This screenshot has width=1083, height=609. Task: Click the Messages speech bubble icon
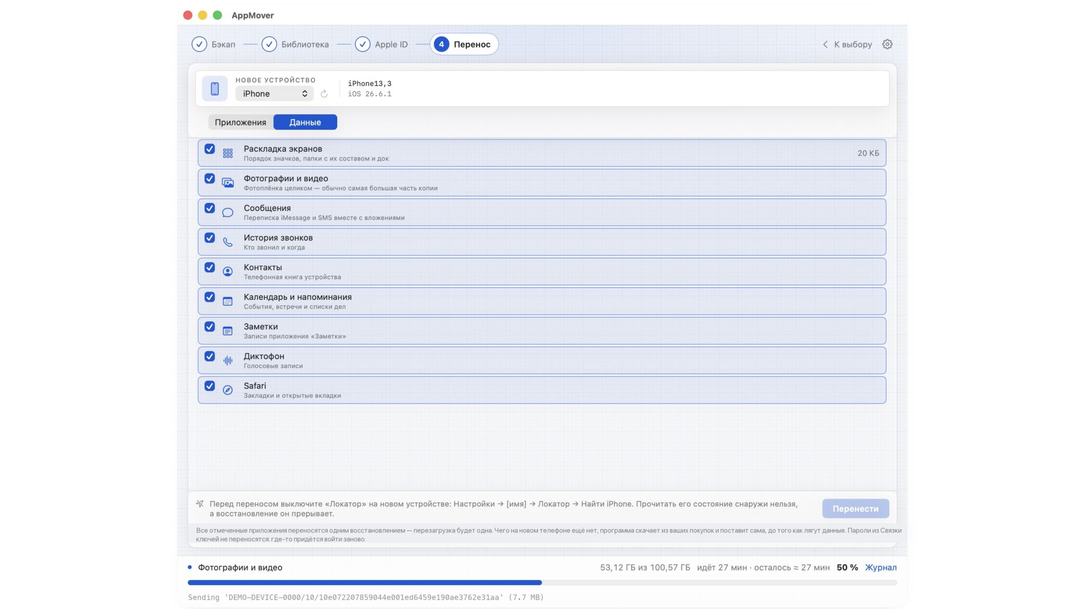click(227, 213)
